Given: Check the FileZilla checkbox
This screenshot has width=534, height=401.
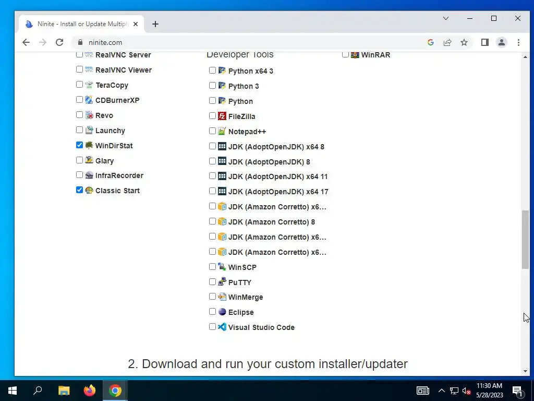Looking at the screenshot, I should (x=213, y=116).
